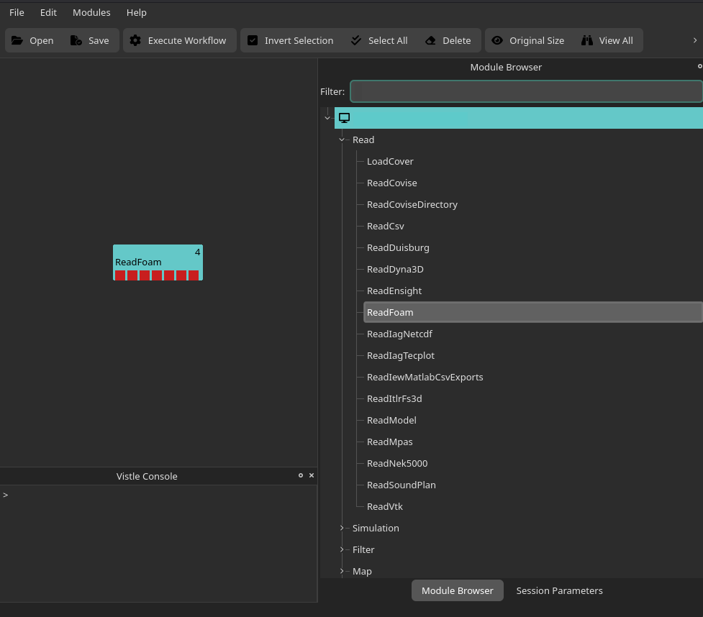The height and width of the screenshot is (617, 703).
Task: Float the Vistle Console panel
Action: point(300,475)
